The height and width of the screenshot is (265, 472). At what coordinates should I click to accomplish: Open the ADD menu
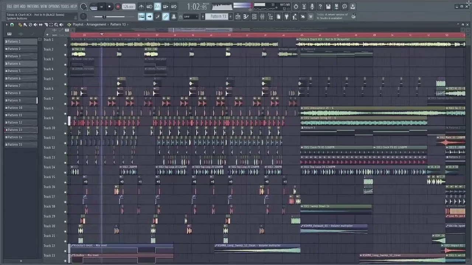[23, 7]
